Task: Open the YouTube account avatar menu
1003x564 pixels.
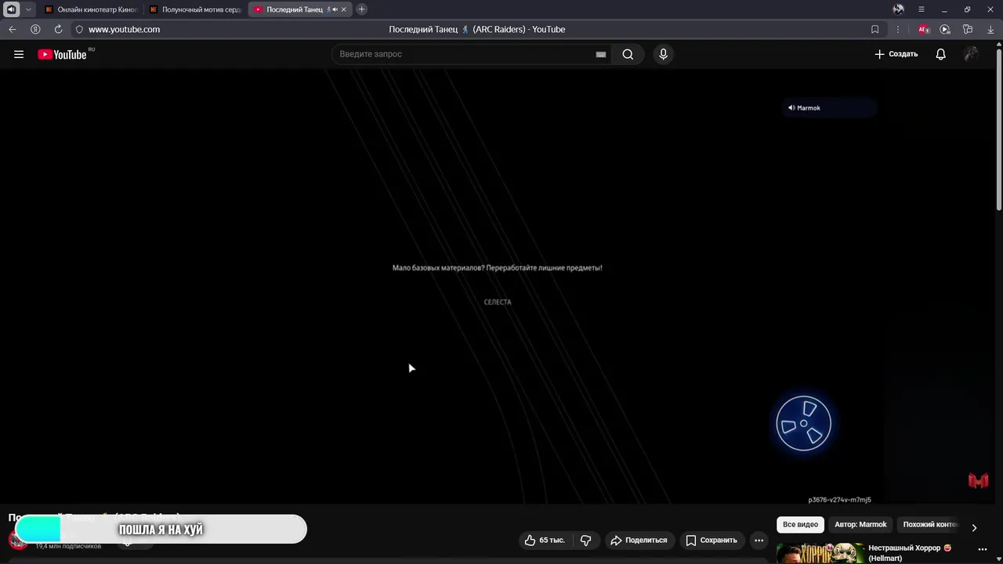Action: (971, 54)
